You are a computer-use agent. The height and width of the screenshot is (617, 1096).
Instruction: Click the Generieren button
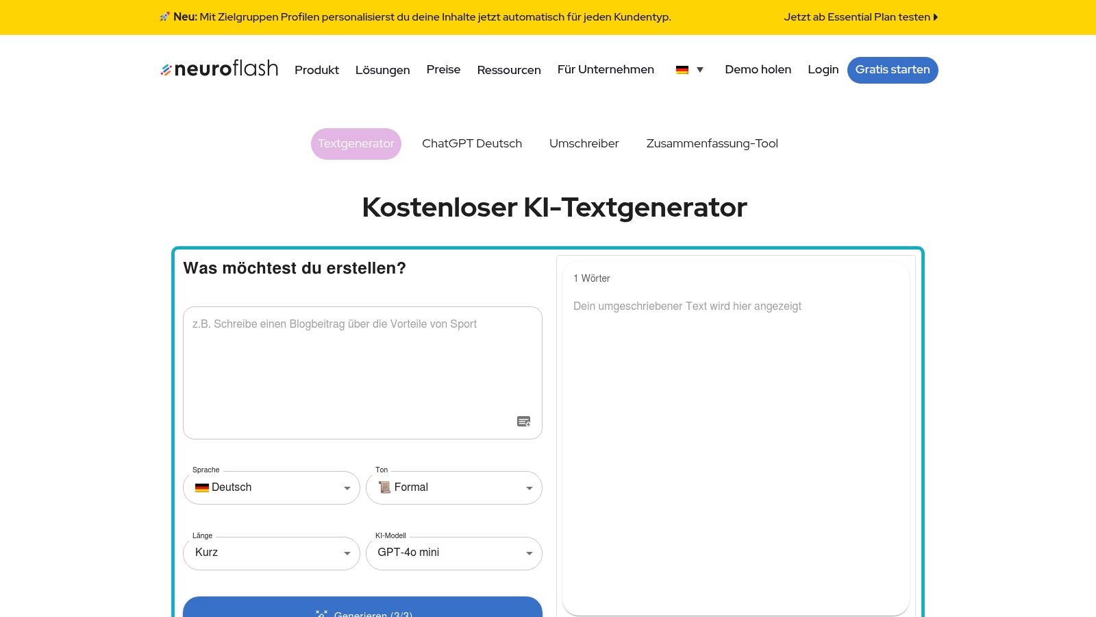362,607
